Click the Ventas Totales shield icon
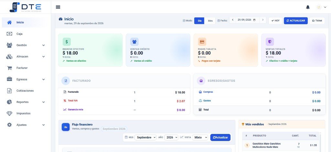Image resolution: width=331 pixels, height=152 pixels. 270,42
